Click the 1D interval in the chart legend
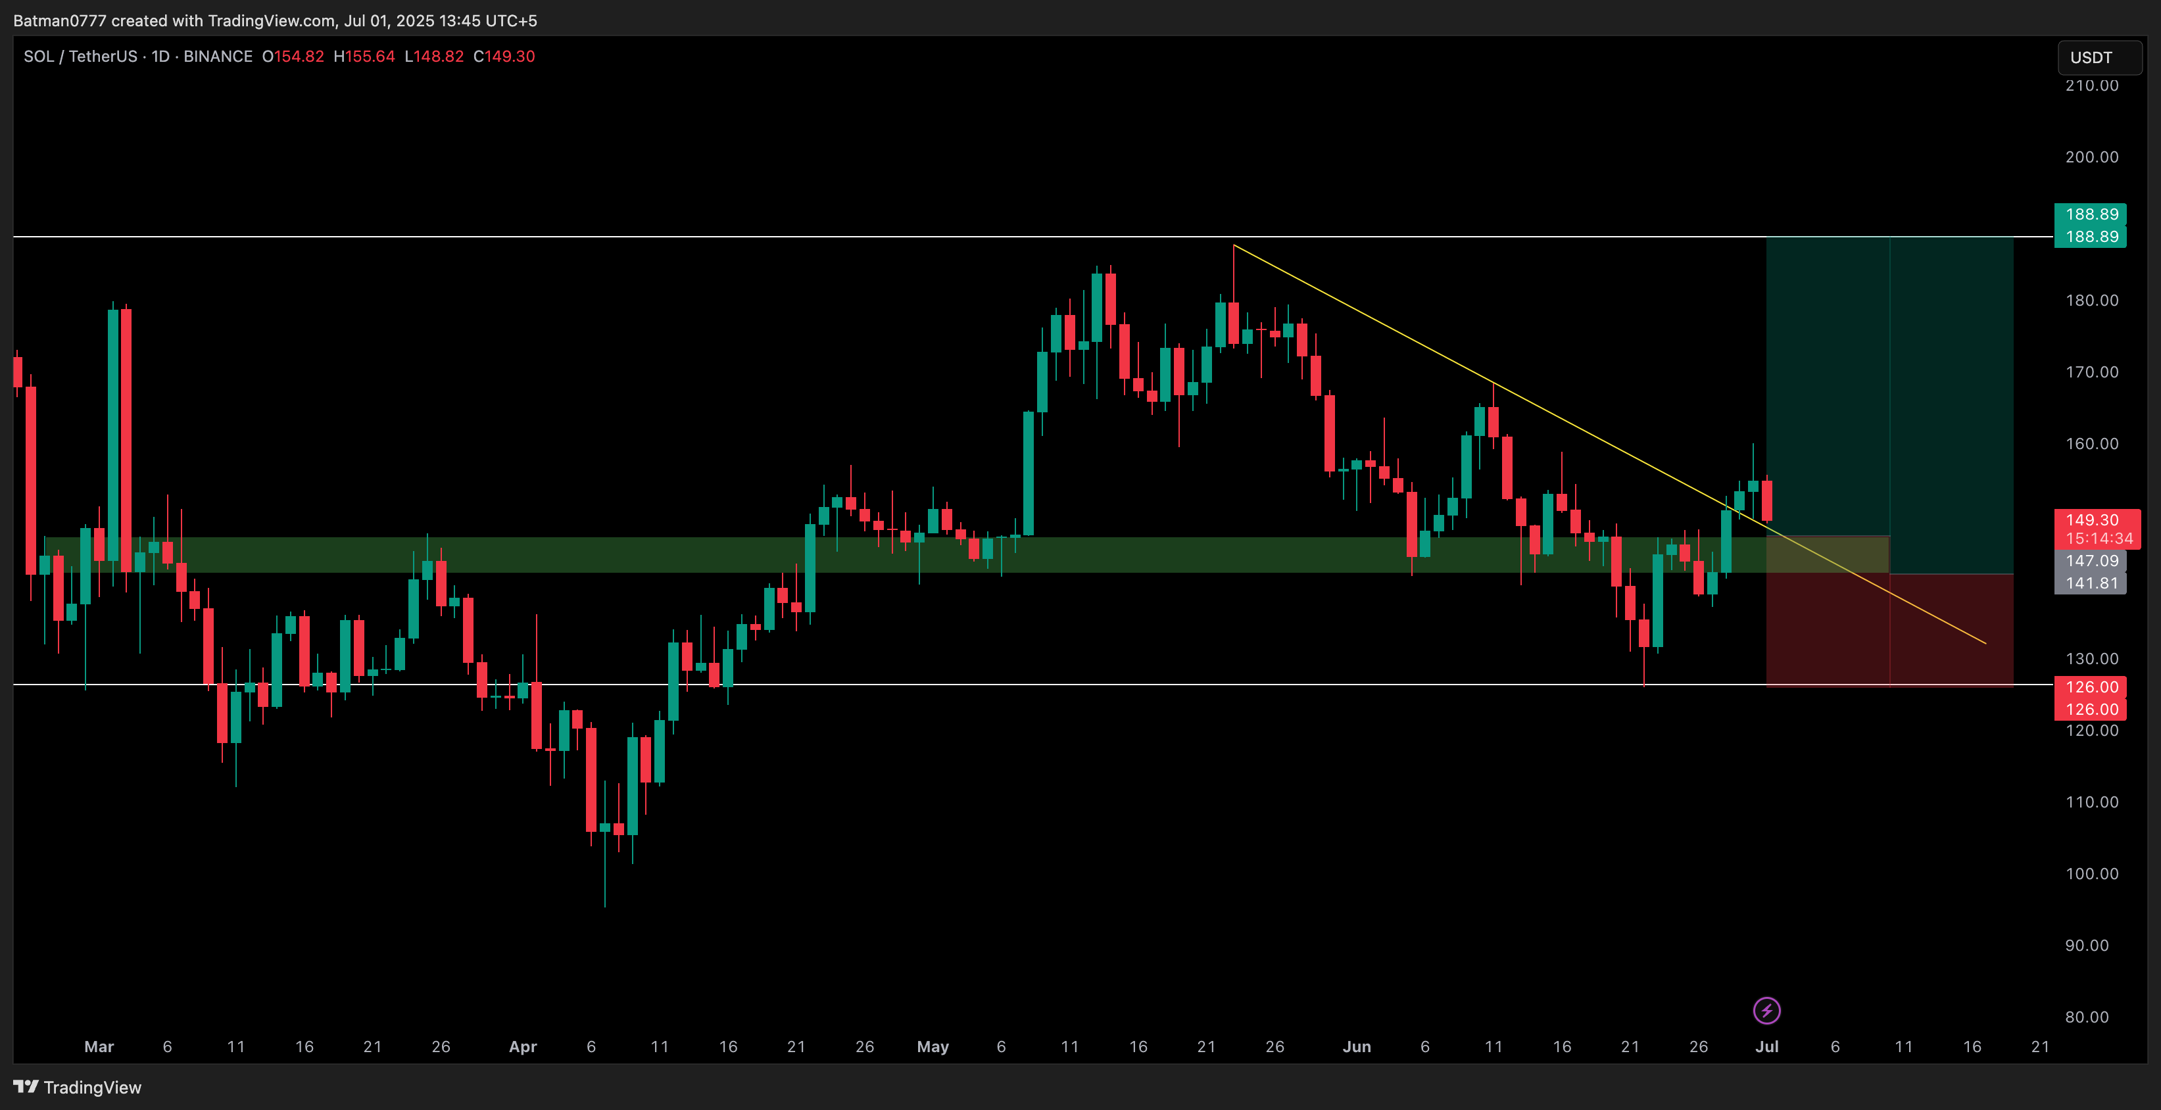 tap(160, 56)
